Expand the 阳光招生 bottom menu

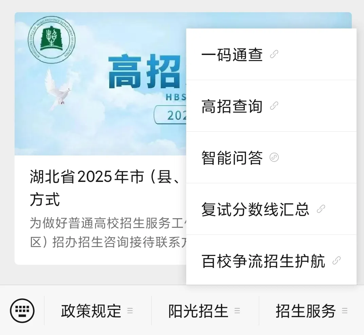click(205, 311)
